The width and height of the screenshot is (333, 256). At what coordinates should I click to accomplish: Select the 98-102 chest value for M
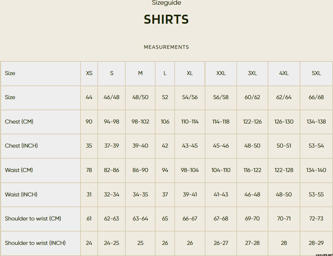pos(140,122)
